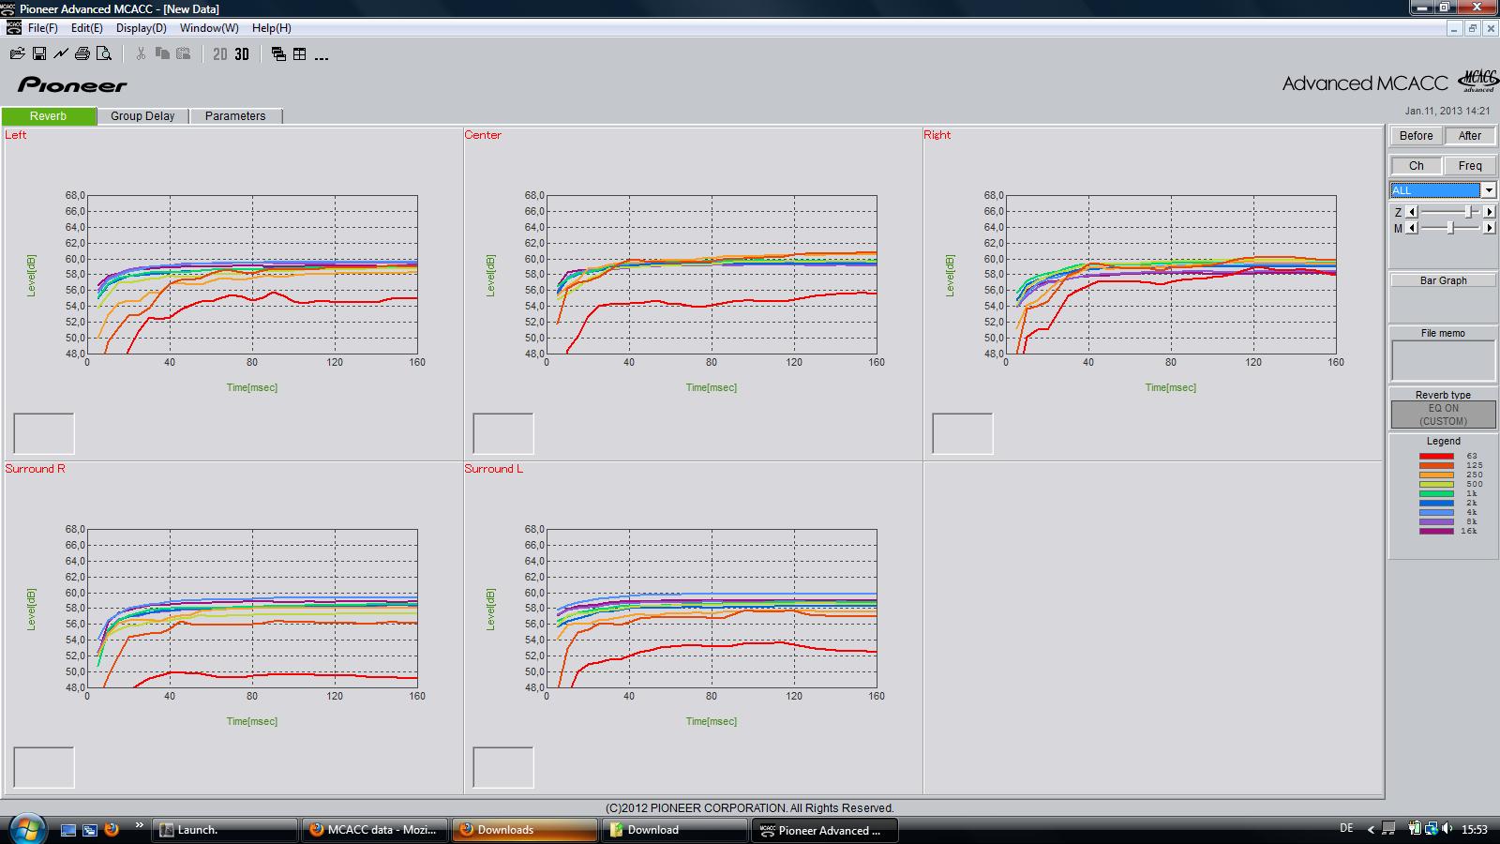Viewport: 1500px width, 844px height.
Task: Click the Z slider handle
Action: pos(1468,212)
